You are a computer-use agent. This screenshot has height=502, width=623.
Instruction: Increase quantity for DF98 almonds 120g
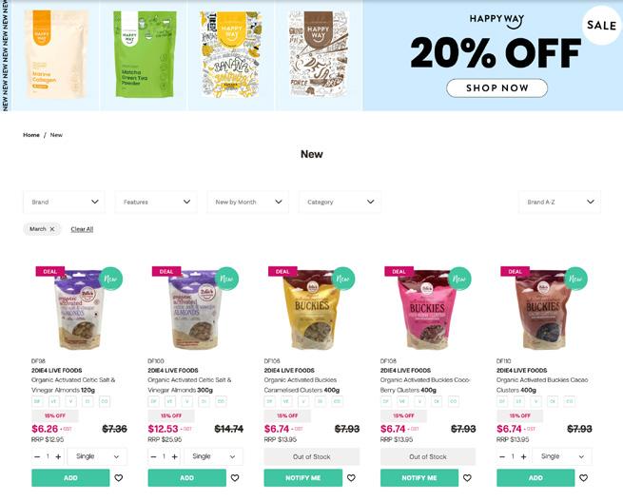[58, 456]
